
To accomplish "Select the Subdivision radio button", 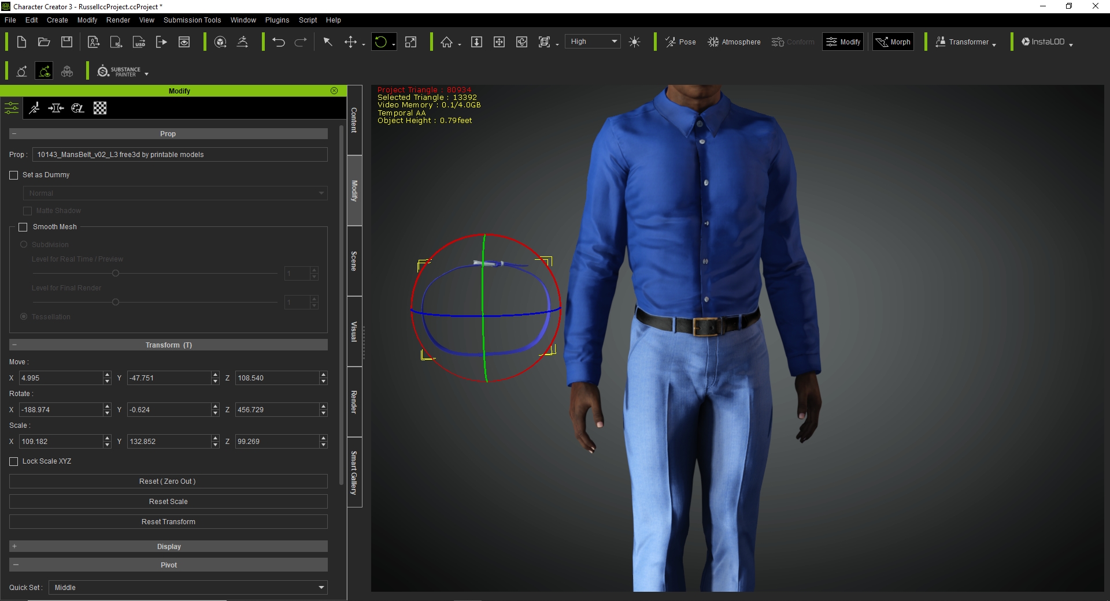I will [24, 245].
